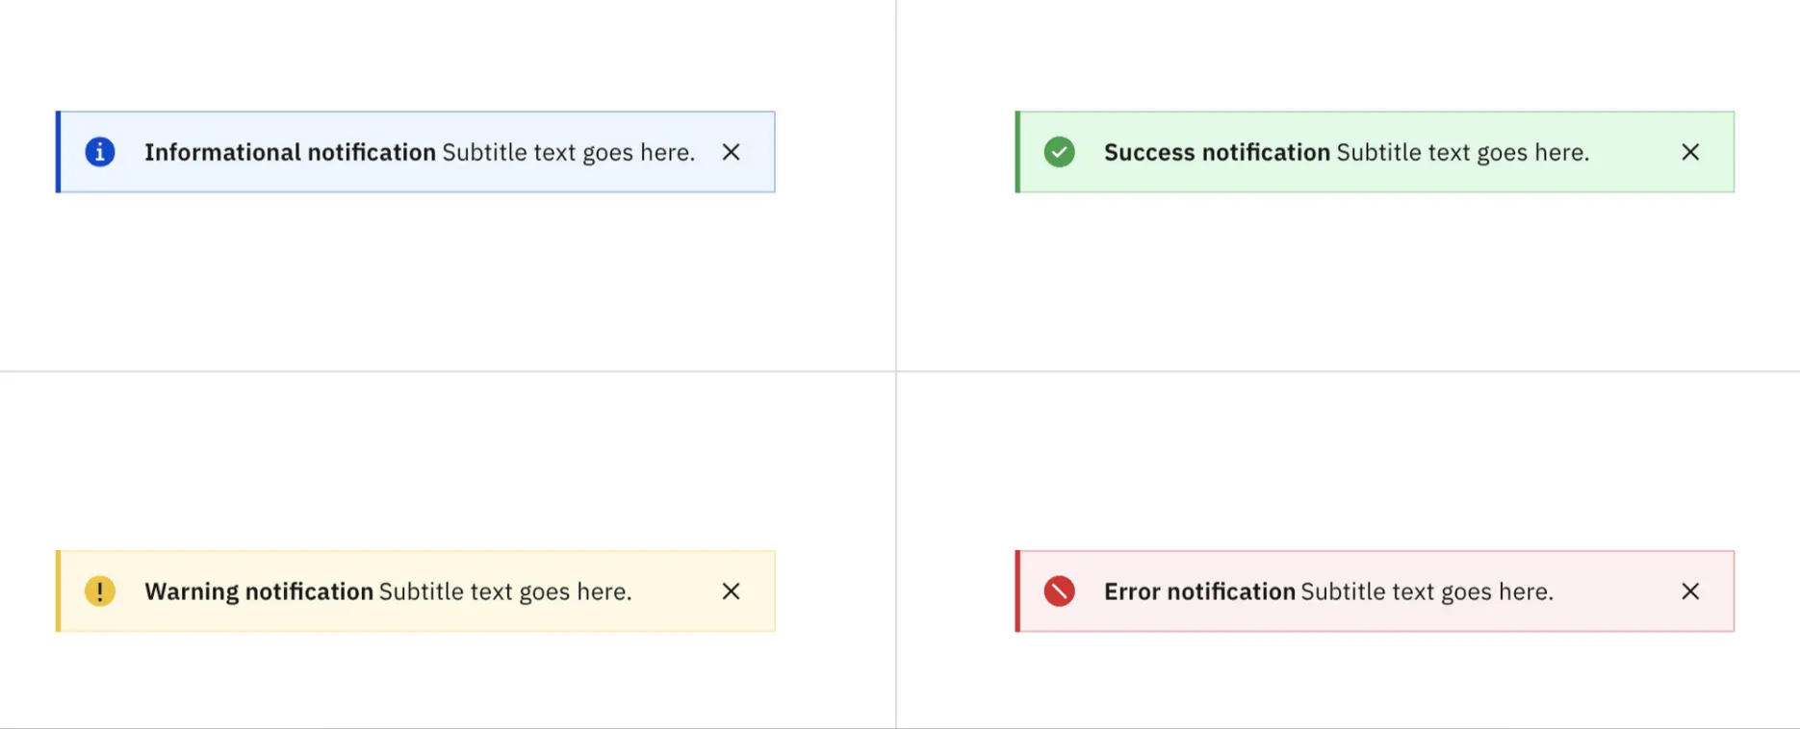Click the red error icon
Image resolution: width=1800 pixels, height=729 pixels.
tap(1060, 591)
